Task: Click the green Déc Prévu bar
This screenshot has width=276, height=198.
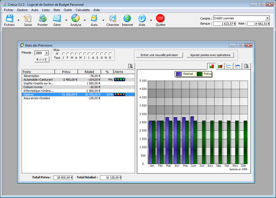Action: click(x=246, y=142)
